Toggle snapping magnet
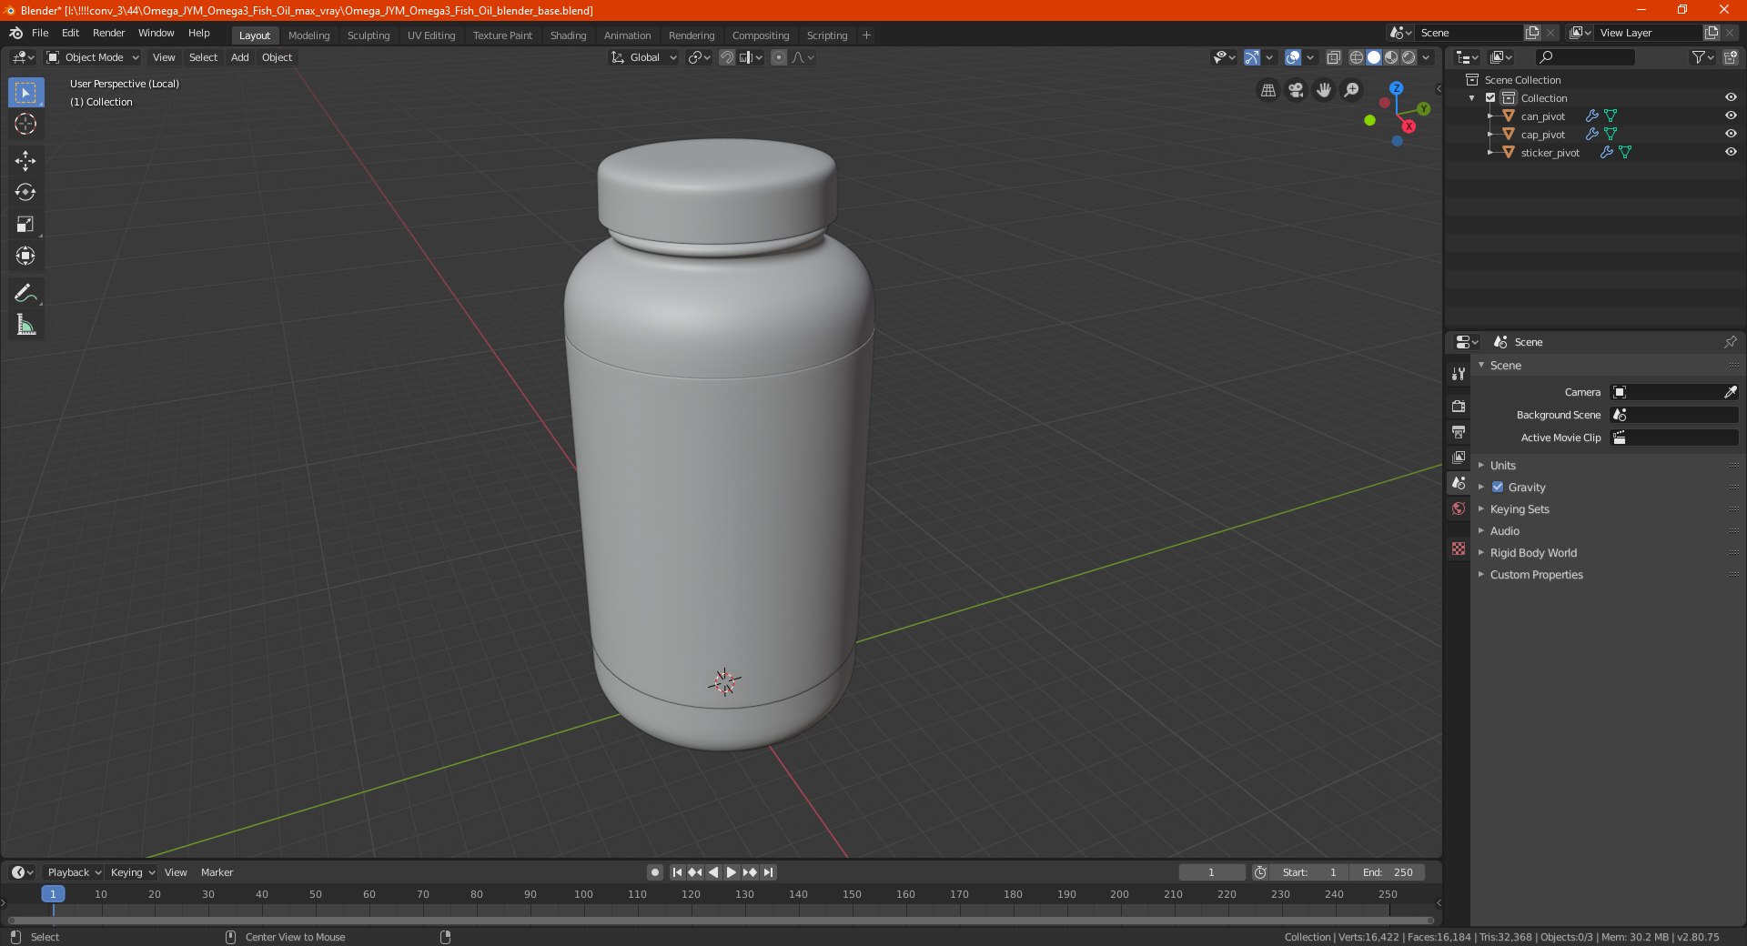 tap(727, 57)
